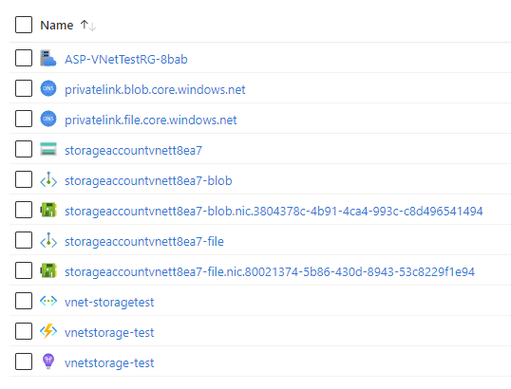This screenshot has width=511, height=389.
Task: Click the network interface icon for the blob.nic resource
Action: pos(48,210)
